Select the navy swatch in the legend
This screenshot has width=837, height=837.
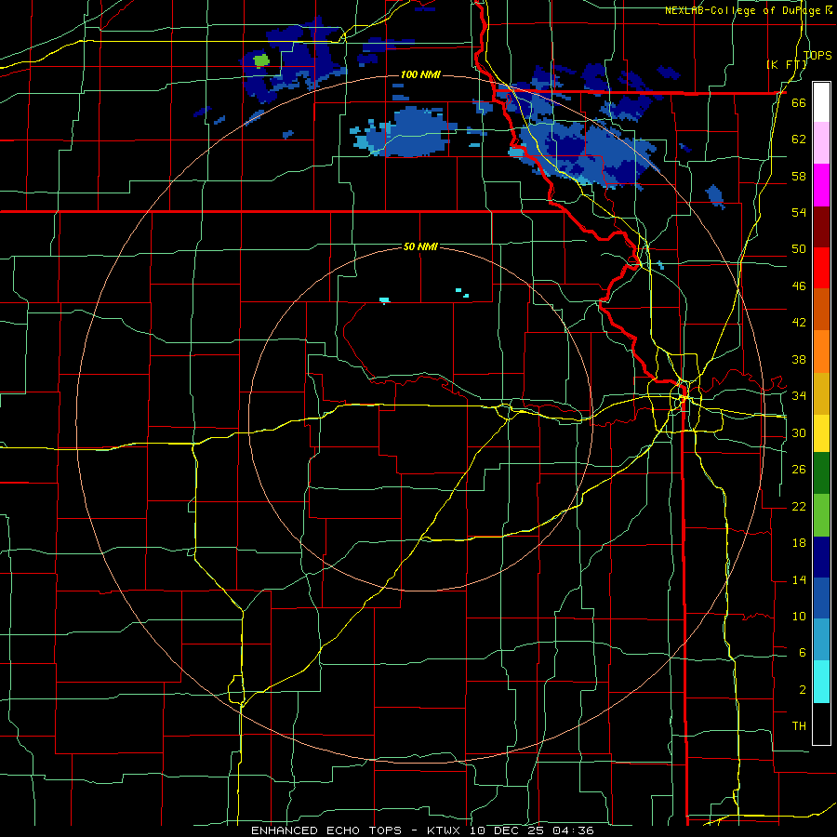click(821, 557)
